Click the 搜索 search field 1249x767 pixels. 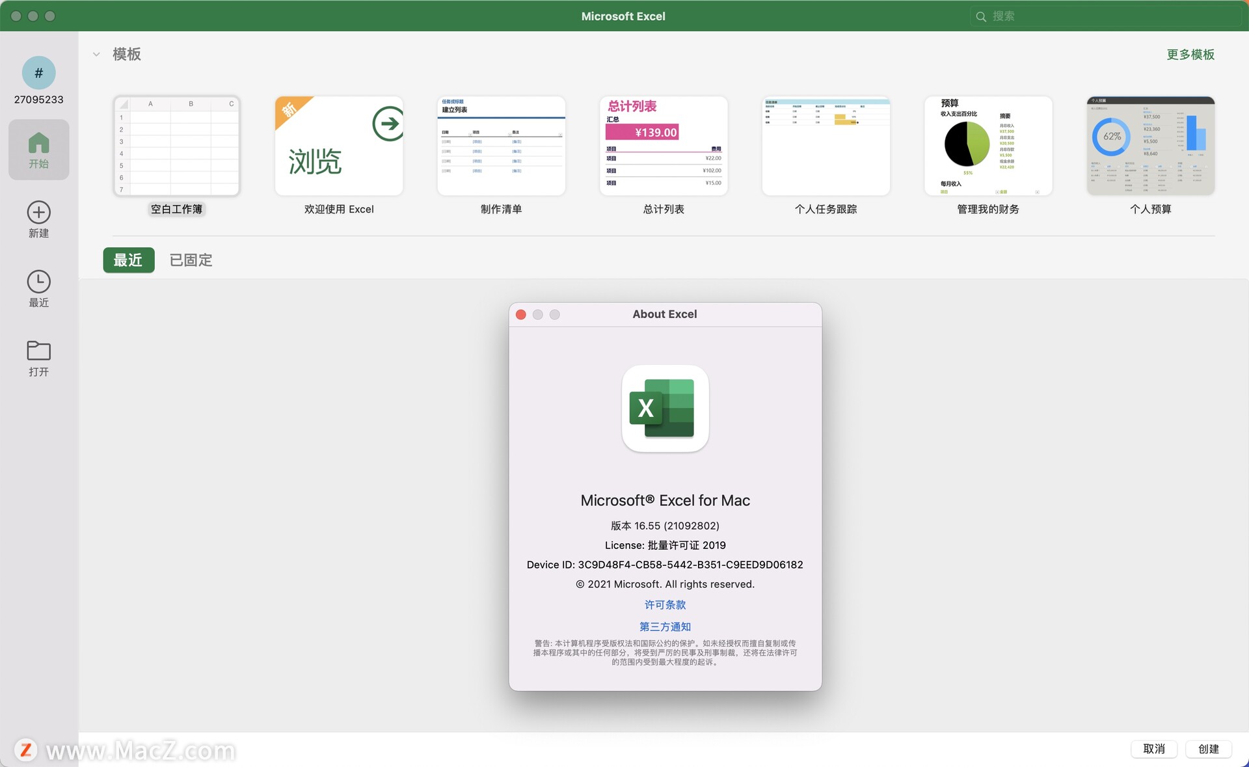[x=1106, y=16]
